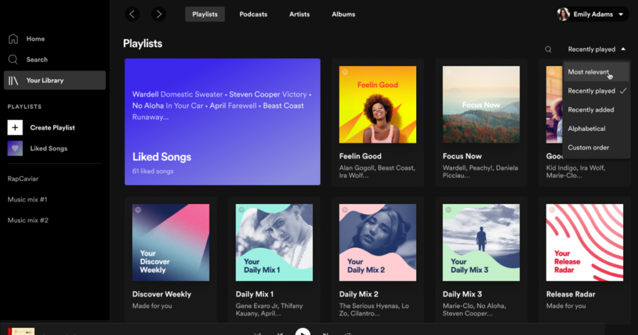Click '61 liked songs' text
638x335 pixels.
[153, 171]
